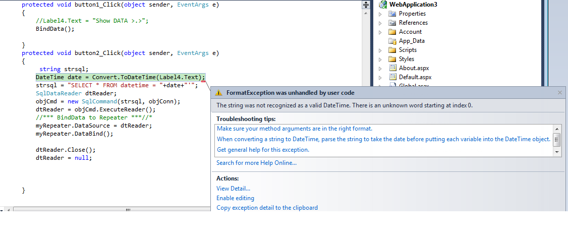Image resolution: width=568 pixels, height=242 pixels.
Task: Click 'Search for more Help Online...'
Action: (256, 163)
